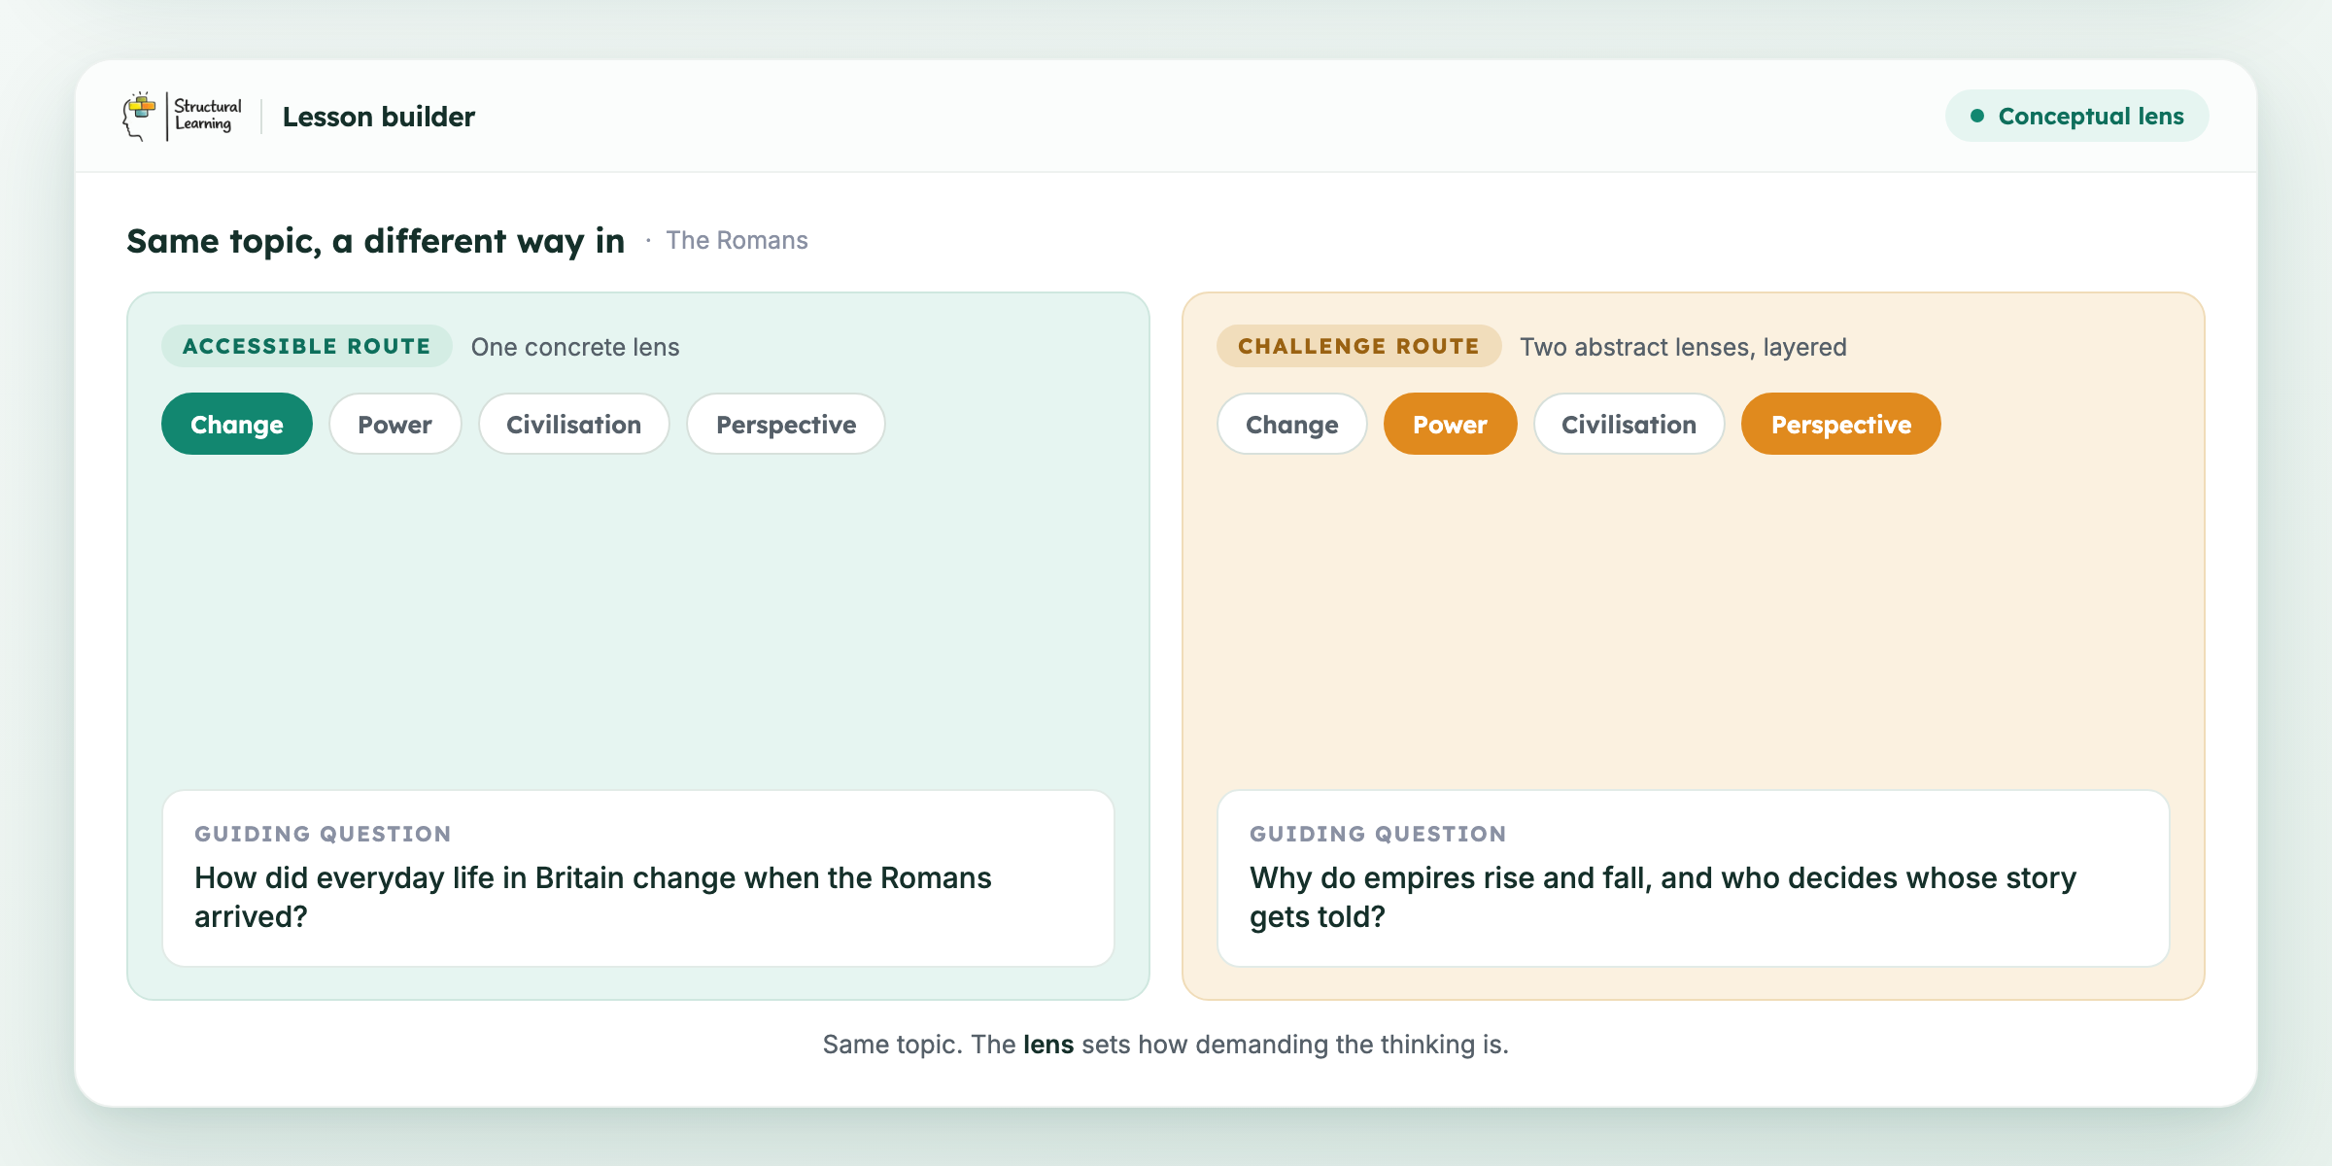2332x1166 pixels.
Task: Click the Structural Learning head logo icon
Action: click(139, 117)
